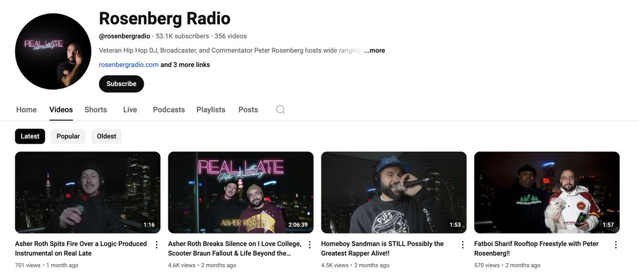Open options menu for Asher Roth Breaks Silence video
Viewport: 639px width, 277px height.
click(309, 245)
